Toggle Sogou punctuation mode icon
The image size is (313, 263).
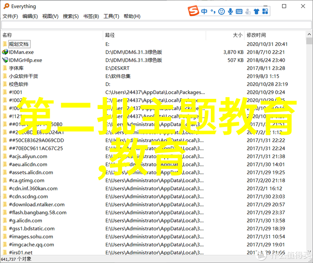click(x=213, y=11)
